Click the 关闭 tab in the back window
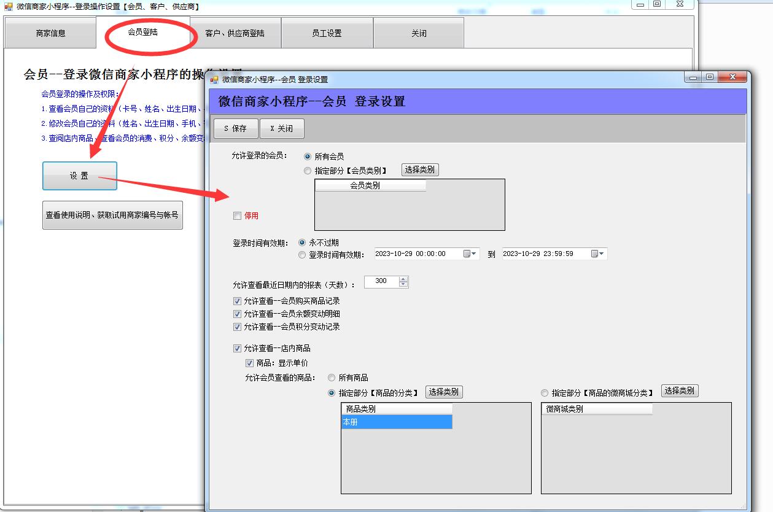The image size is (773, 512). point(419,33)
